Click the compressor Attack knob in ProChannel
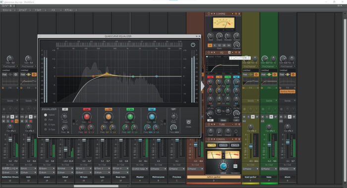The image size is (347, 188). pyautogui.click(x=219, y=36)
